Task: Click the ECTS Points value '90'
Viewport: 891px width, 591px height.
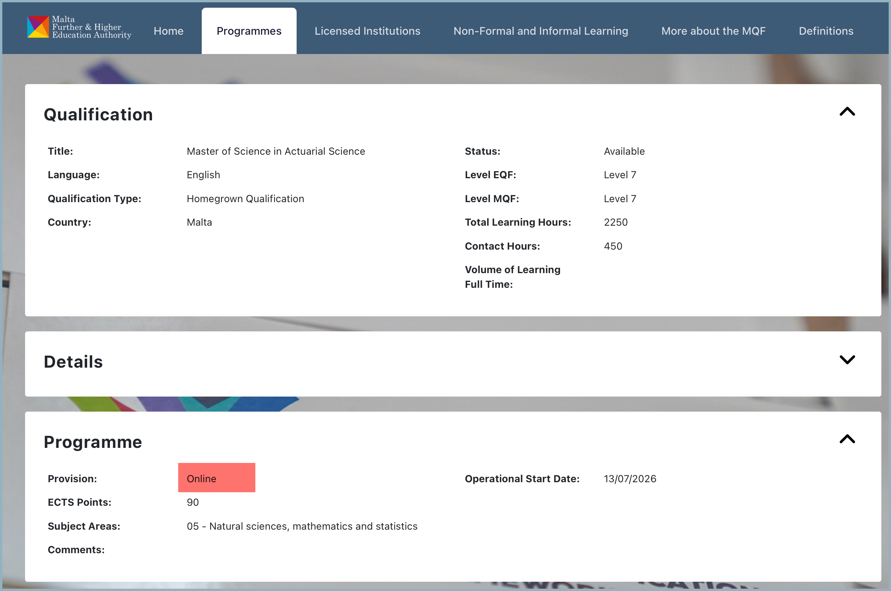Action: pyautogui.click(x=192, y=502)
